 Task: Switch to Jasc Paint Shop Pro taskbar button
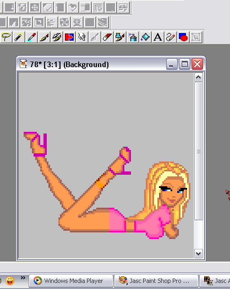(x=156, y=281)
